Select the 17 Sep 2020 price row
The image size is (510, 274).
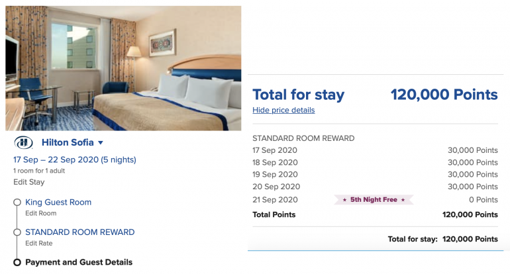(x=375, y=150)
